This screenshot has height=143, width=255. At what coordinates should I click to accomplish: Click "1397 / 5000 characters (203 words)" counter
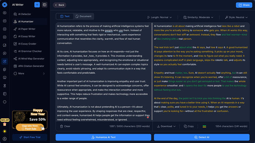130,126
